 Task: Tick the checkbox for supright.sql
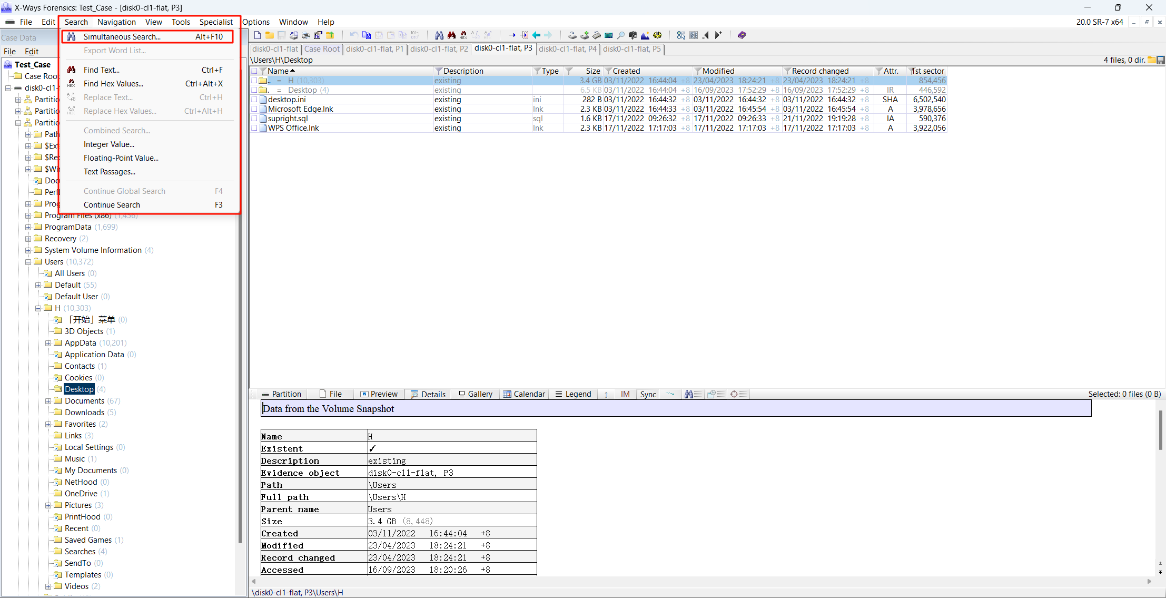pyautogui.click(x=254, y=119)
